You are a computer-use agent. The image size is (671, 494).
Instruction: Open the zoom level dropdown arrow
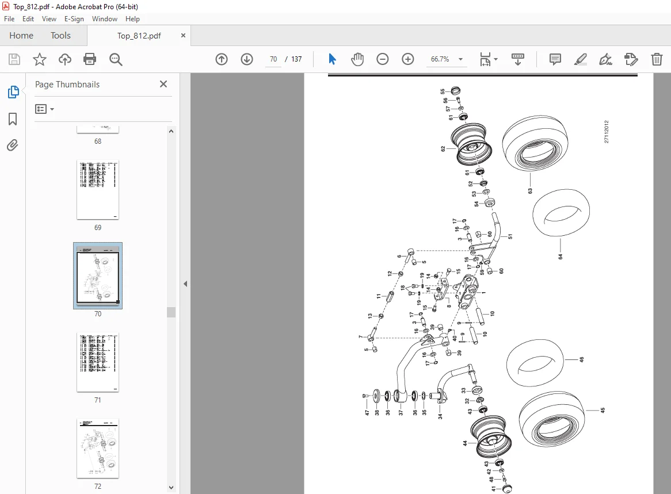460,59
